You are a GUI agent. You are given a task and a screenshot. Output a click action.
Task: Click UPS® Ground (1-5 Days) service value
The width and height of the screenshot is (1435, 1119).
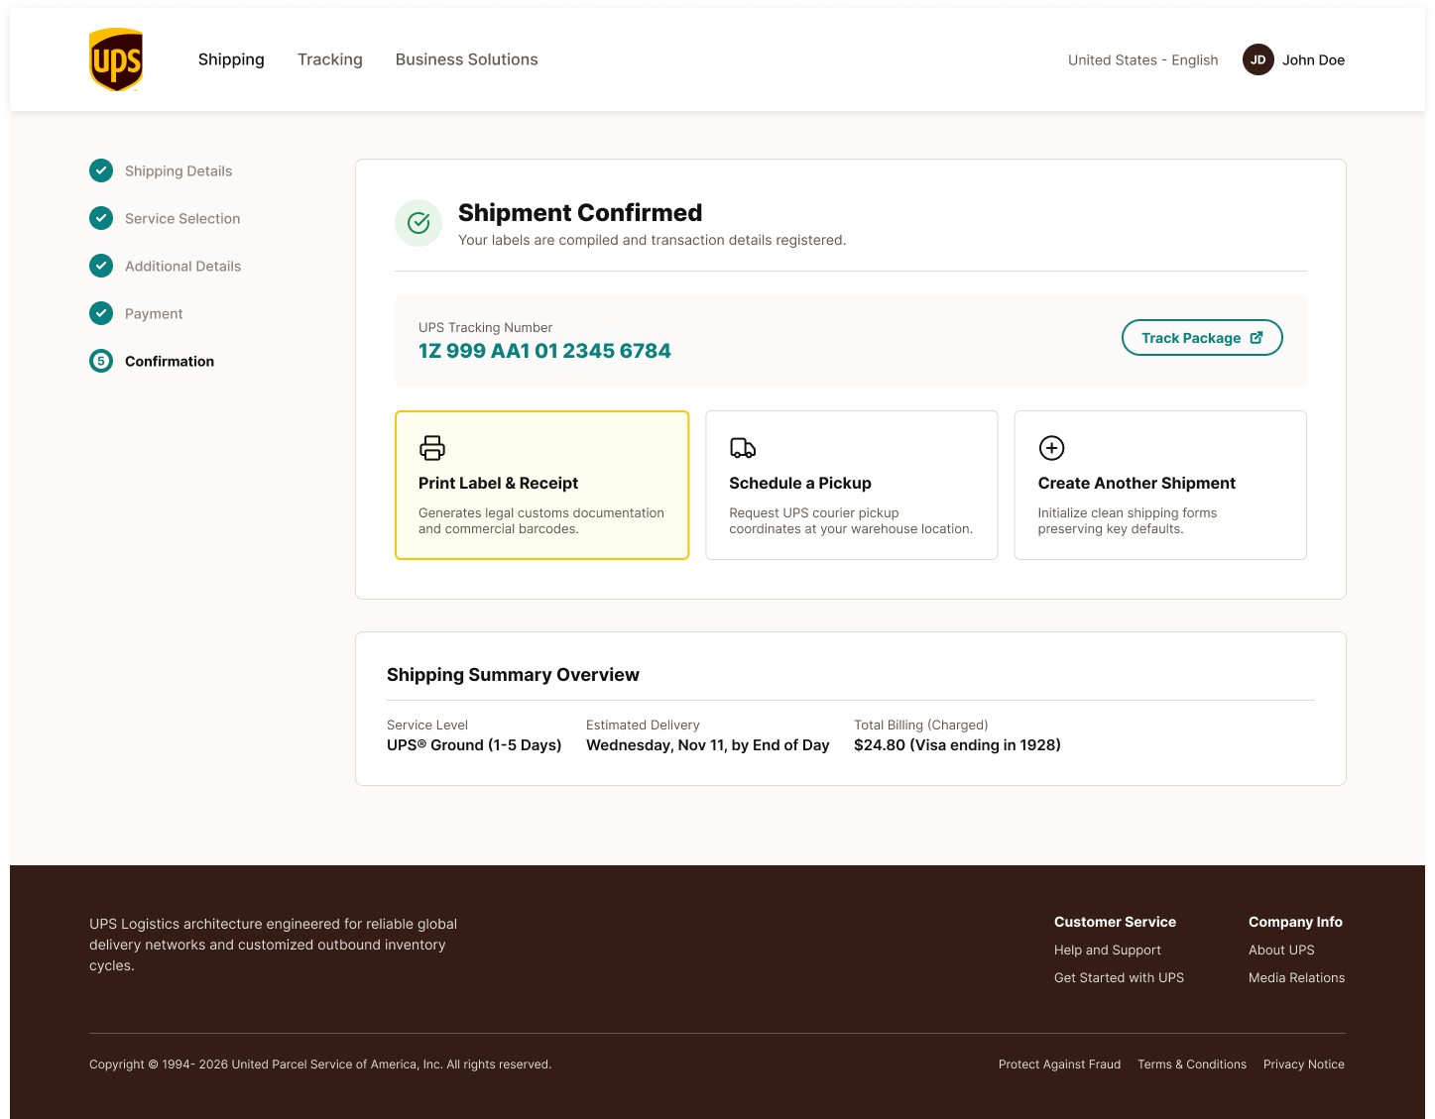[x=474, y=745]
